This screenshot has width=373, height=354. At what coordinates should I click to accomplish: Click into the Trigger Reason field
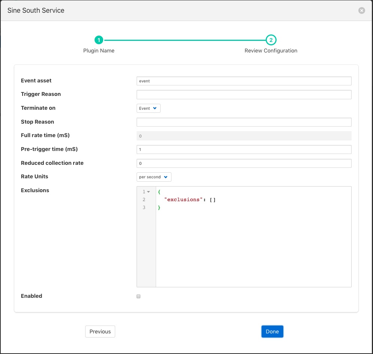click(x=244, y=94)
